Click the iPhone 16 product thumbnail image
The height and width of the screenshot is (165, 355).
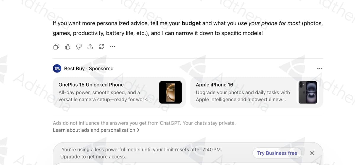[x=308, y=92]
